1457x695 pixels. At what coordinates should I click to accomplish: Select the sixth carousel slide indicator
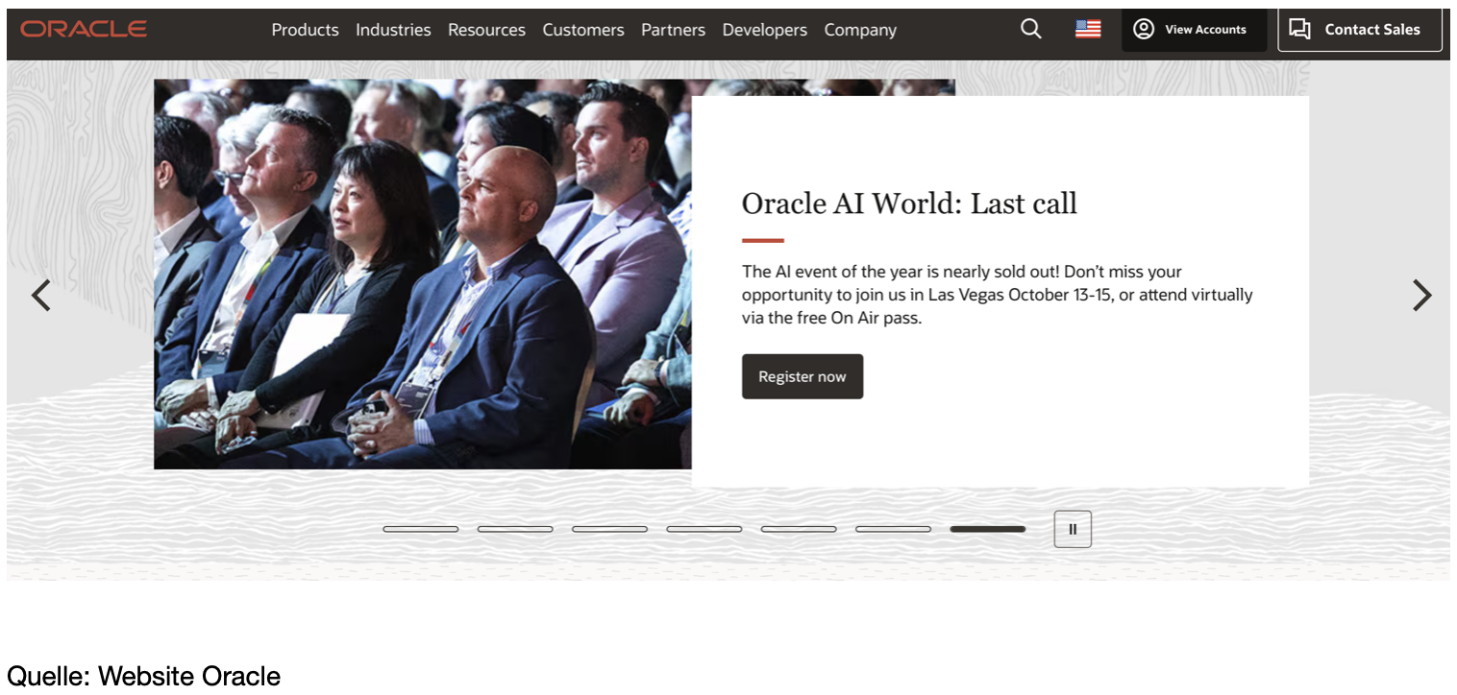click(x=894, y=529)
